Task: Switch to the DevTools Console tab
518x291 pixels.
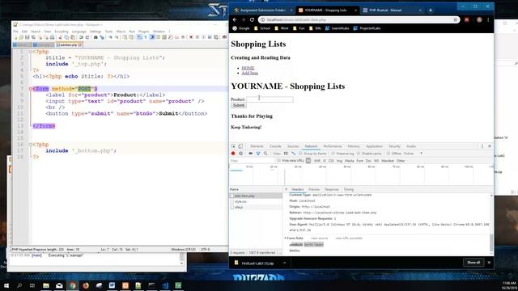Action: [275, 146]
